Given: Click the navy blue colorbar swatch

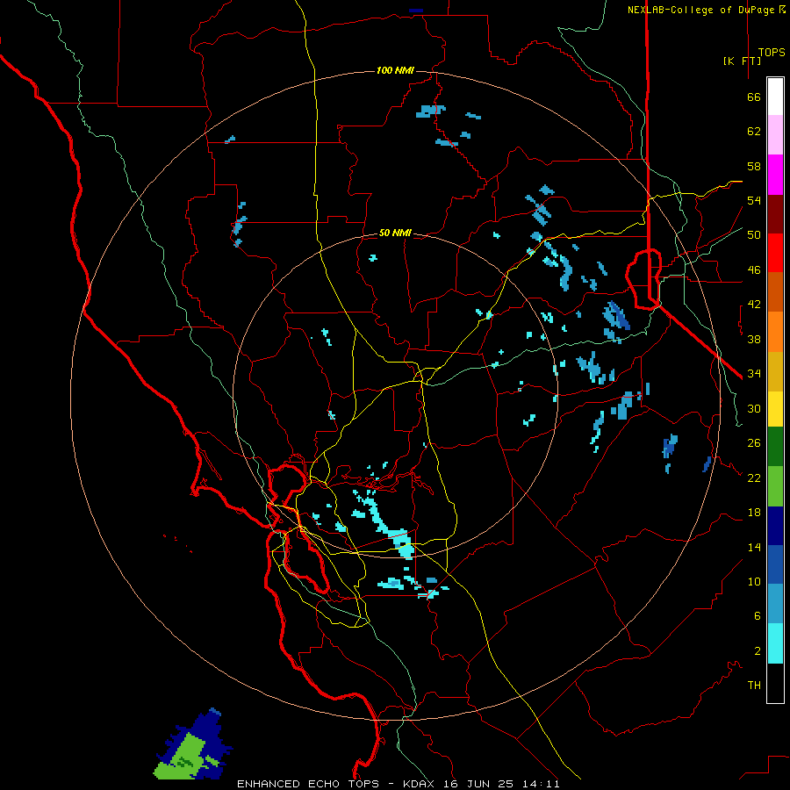Looking at the screenshot, I should pos(775,526).
